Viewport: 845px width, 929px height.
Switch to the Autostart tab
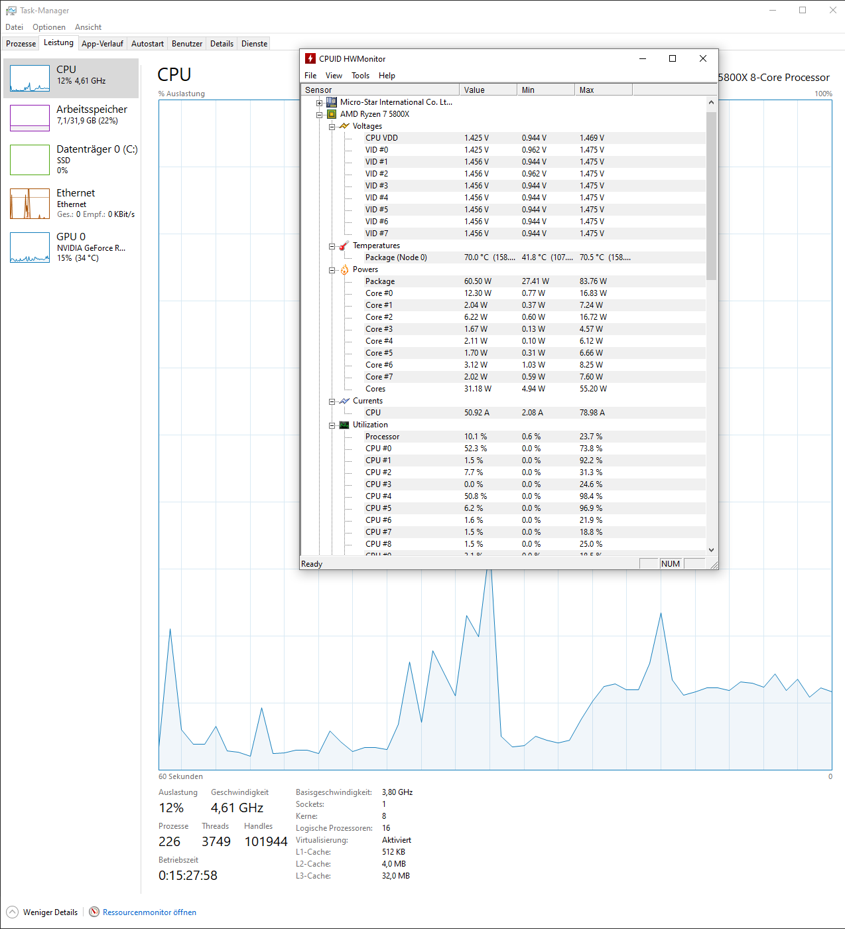click(147, 44)
